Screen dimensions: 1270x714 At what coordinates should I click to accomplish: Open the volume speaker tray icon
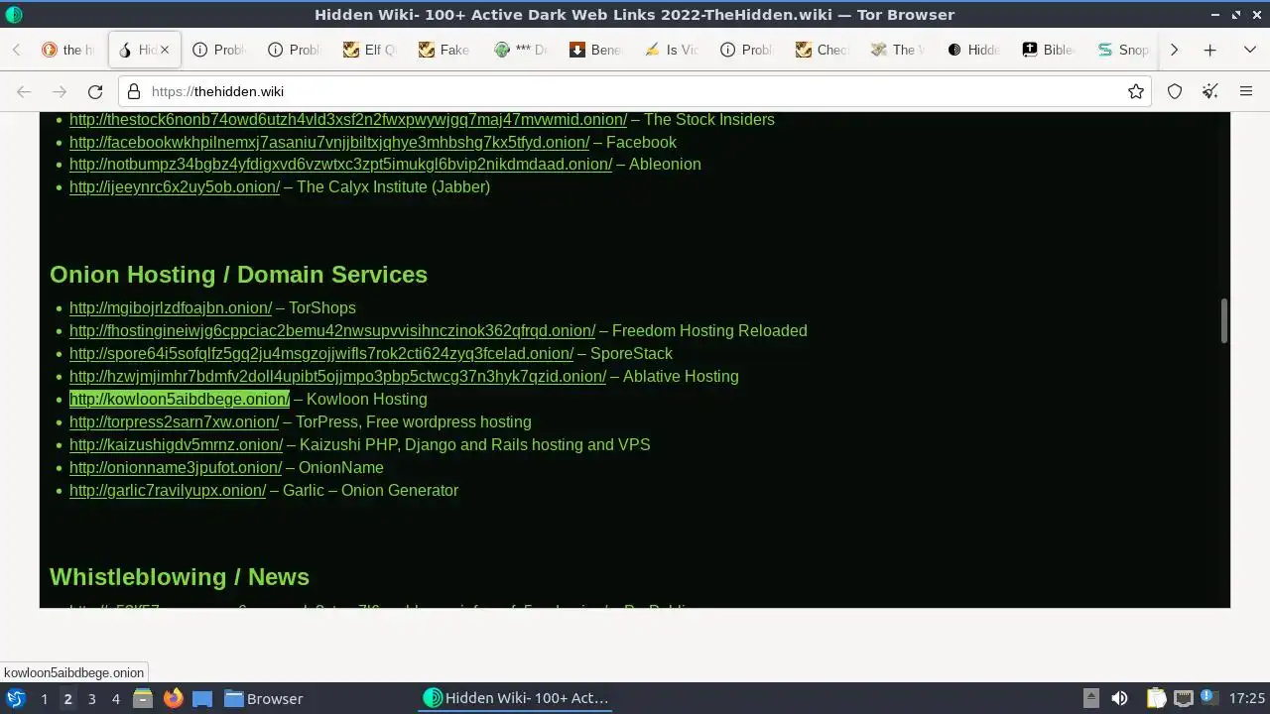[x=1119, y=698]
